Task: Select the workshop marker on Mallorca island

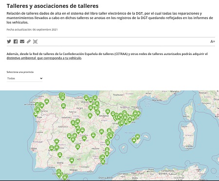Action: 138,137
